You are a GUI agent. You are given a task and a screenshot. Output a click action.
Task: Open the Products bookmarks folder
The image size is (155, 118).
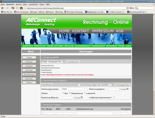[50, 12]
